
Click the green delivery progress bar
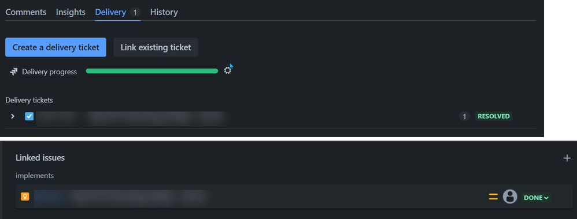click(152, 71)
